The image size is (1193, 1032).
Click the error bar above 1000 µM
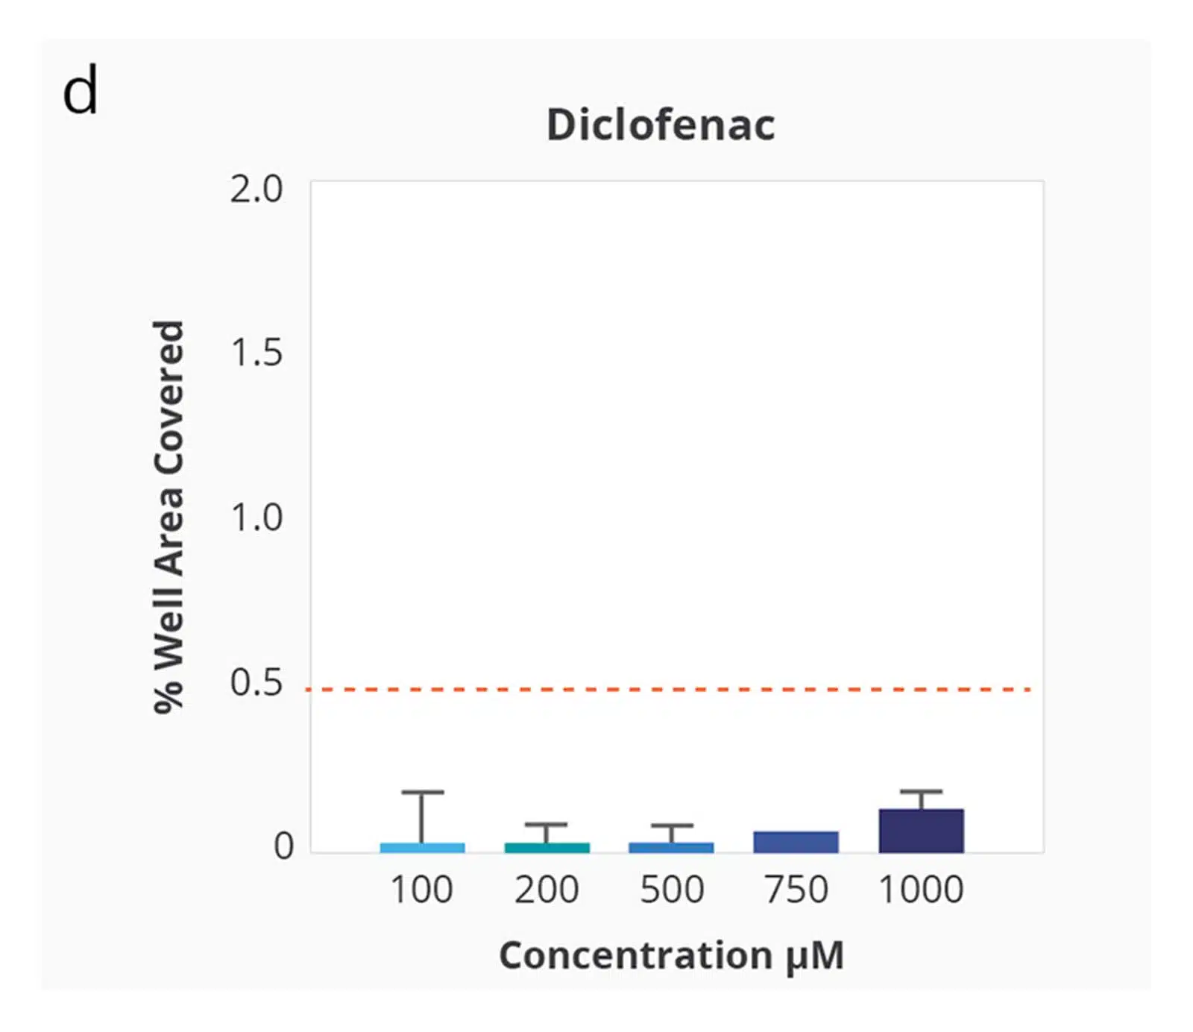[921, 799]
